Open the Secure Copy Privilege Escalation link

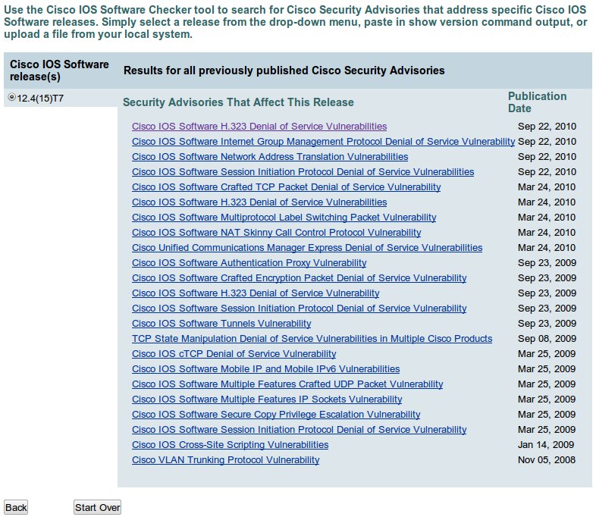coord(276,415)
